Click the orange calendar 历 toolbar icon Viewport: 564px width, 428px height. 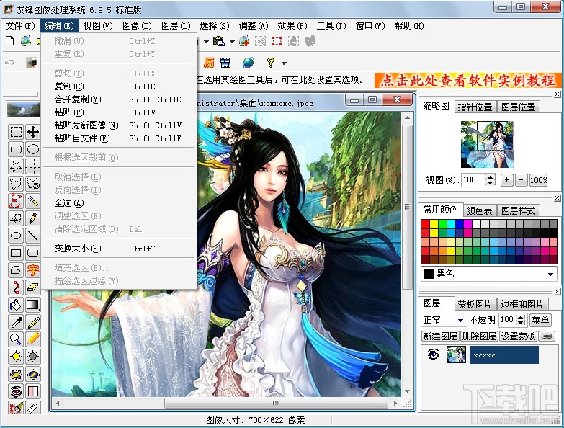coord(209,63)
